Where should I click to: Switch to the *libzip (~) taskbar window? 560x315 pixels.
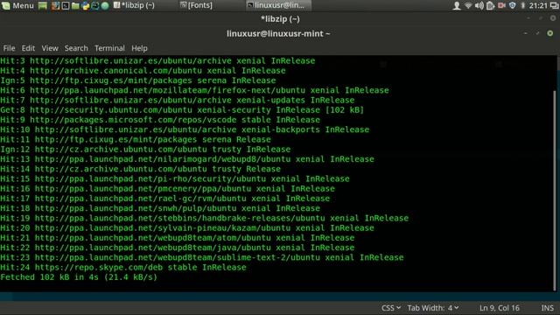pos(134,5)
